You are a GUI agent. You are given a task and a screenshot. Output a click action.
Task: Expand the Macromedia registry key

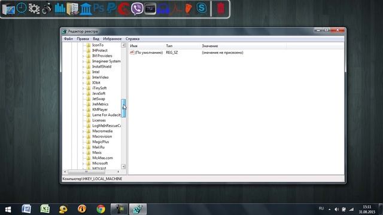point(83,131)
